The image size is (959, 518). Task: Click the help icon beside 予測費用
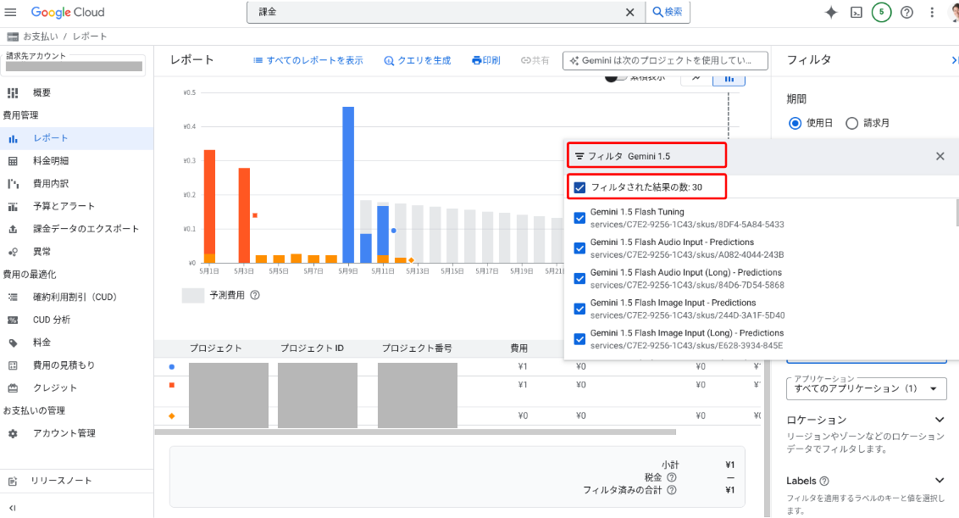[255, 295]
